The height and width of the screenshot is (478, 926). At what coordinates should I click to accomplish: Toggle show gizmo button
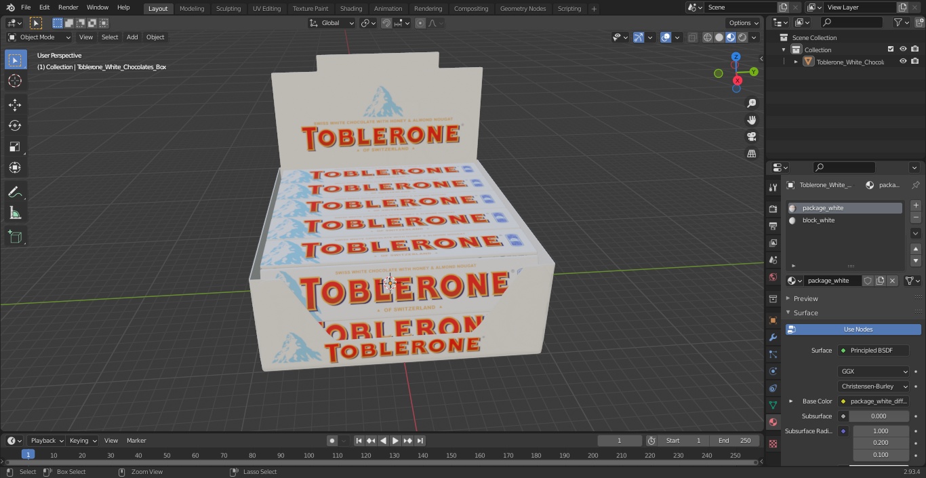coord(639,37)
